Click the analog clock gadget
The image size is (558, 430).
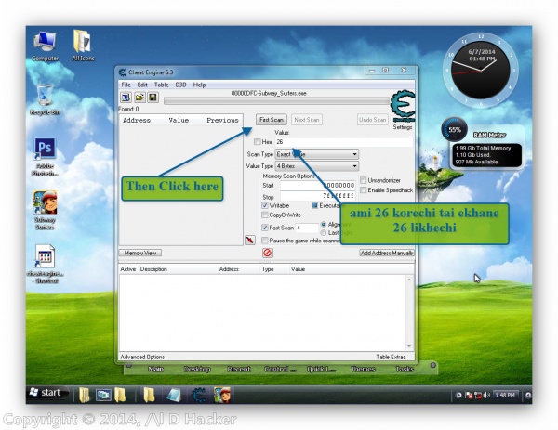tap(481, 70)
